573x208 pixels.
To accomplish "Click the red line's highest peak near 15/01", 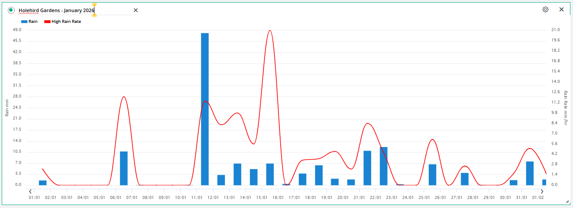I will pyautogui.click(x=270, y=31).
